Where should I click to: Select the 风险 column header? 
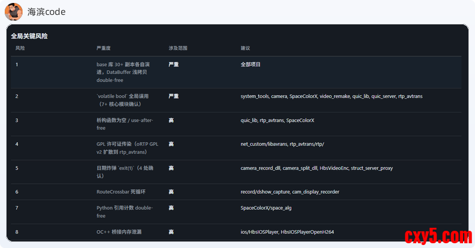point(20,48)
